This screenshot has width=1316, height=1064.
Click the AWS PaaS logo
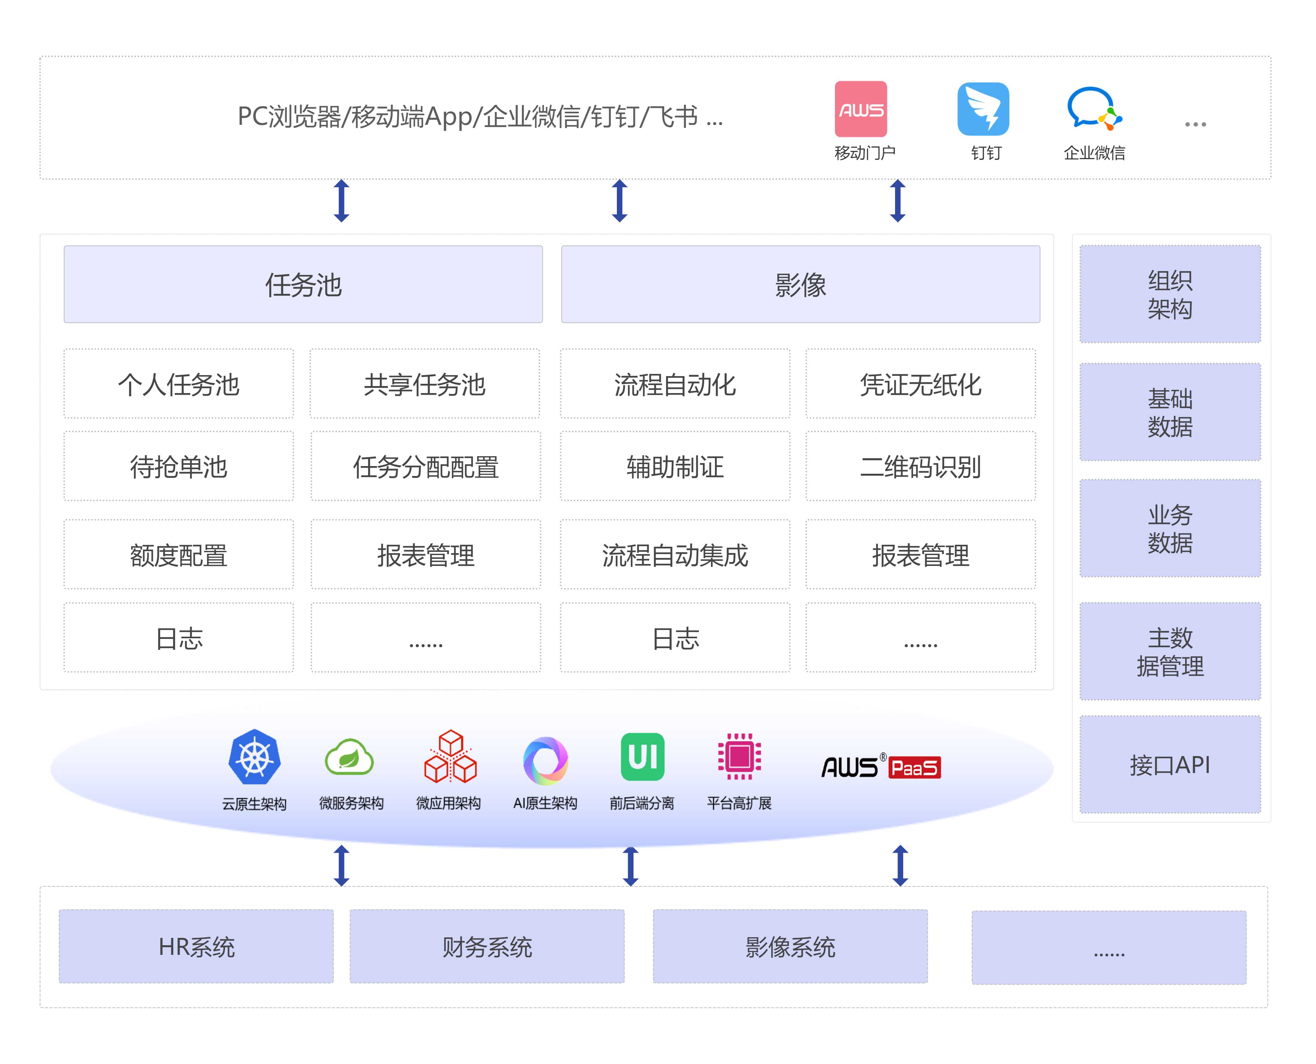[881, 767]
